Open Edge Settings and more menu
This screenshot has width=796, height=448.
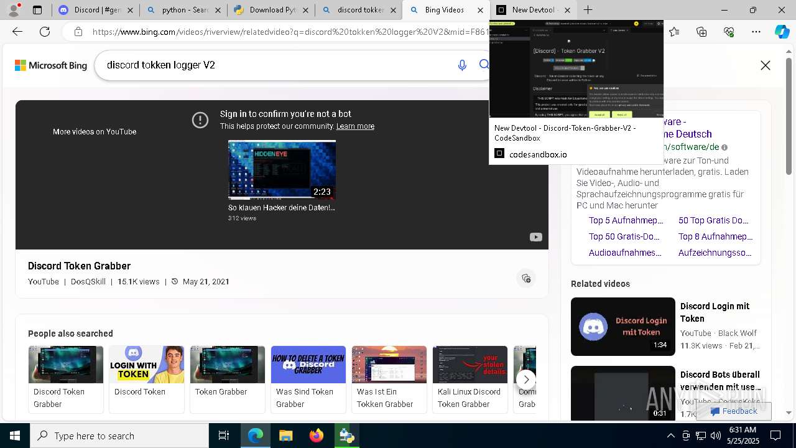pos(756,32)
